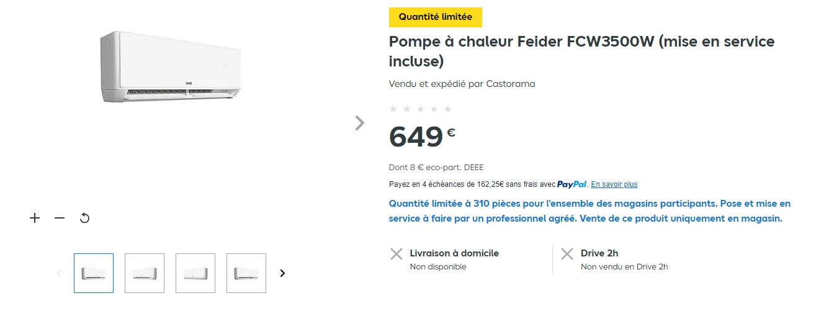This screenshot has width=829, height=316.
Task: Click the first rating star
Action: [x=393, y=109]
